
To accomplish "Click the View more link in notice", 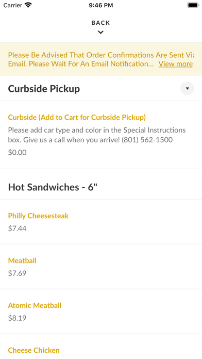I will tap(176, 64).
